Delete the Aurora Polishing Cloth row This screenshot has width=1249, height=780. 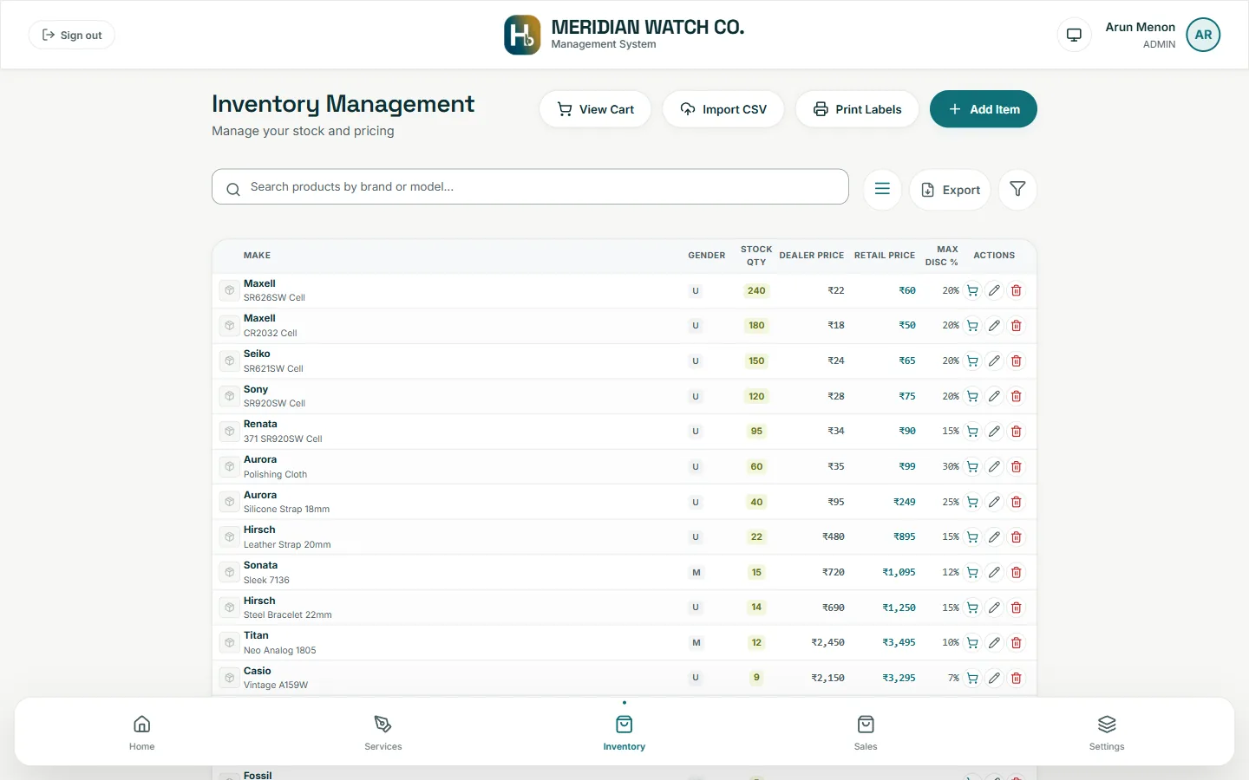tap(1017, 467)
